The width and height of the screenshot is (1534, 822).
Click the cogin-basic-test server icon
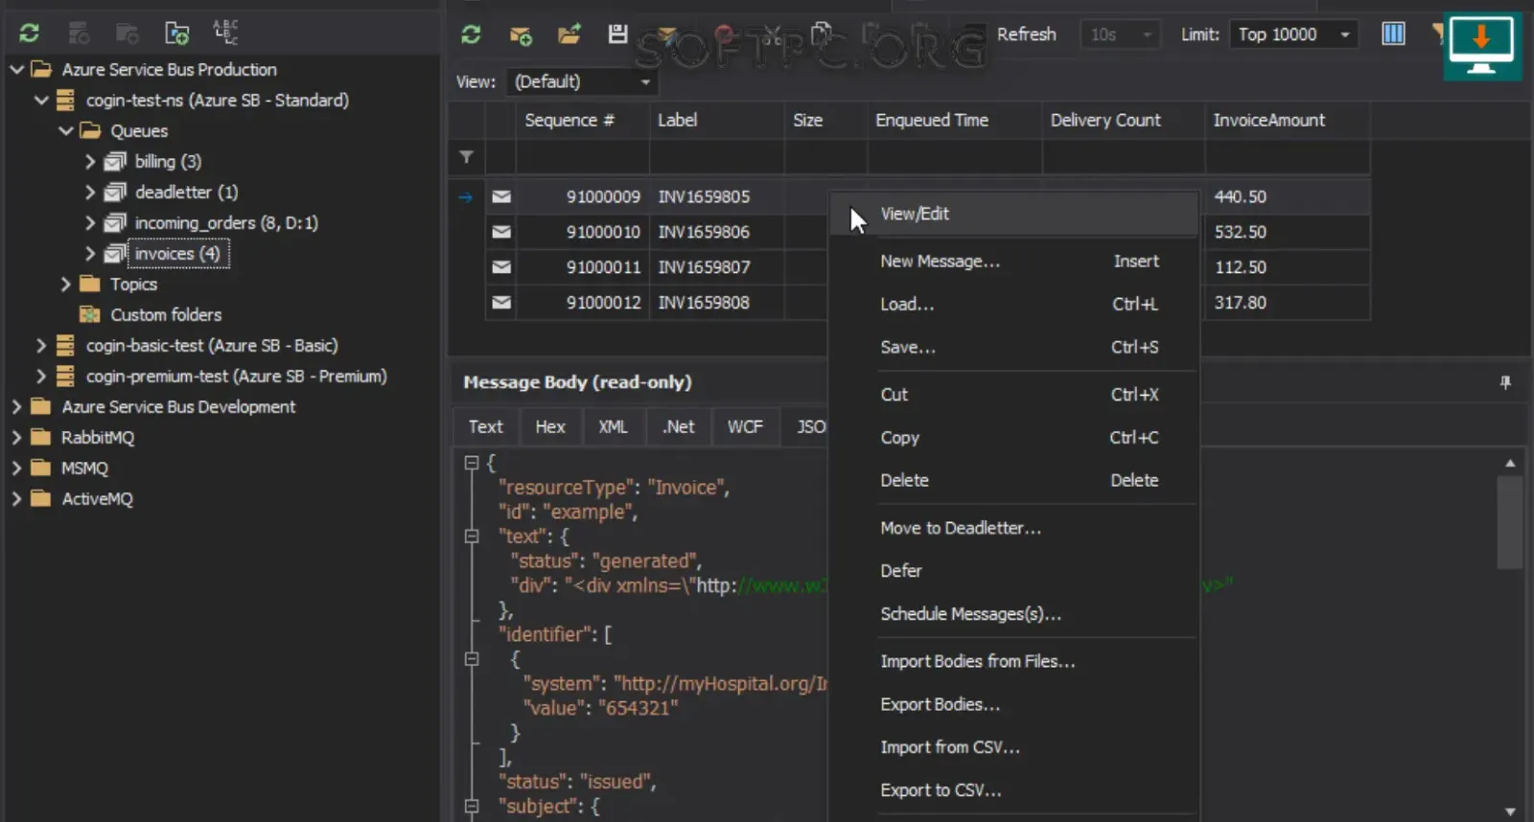[65, 345]
